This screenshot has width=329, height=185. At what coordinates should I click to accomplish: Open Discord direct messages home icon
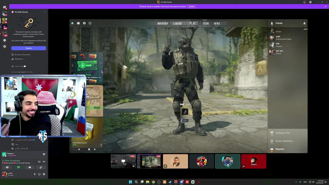pyautogui.click(x=4, y=7)
